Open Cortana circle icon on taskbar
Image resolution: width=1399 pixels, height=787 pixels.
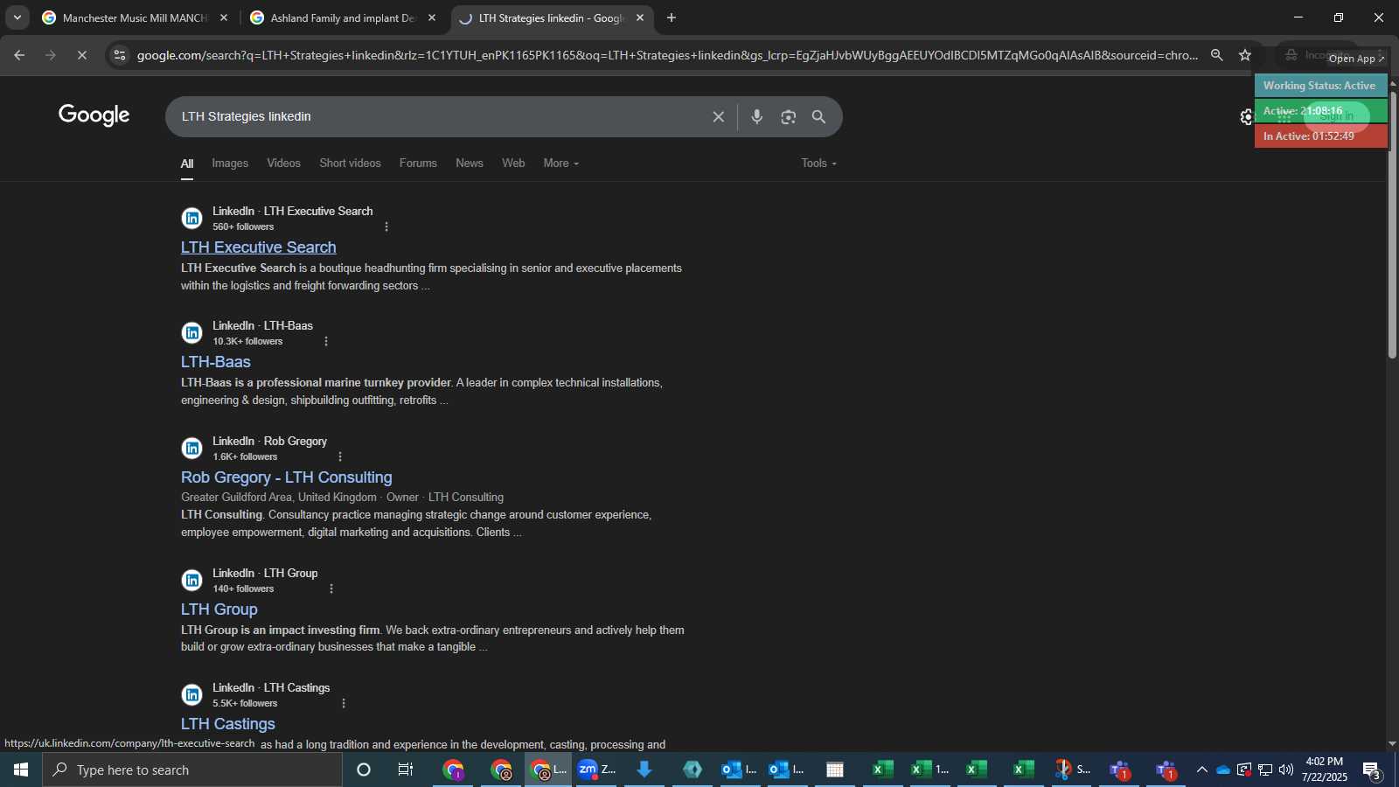coord(364,770)
